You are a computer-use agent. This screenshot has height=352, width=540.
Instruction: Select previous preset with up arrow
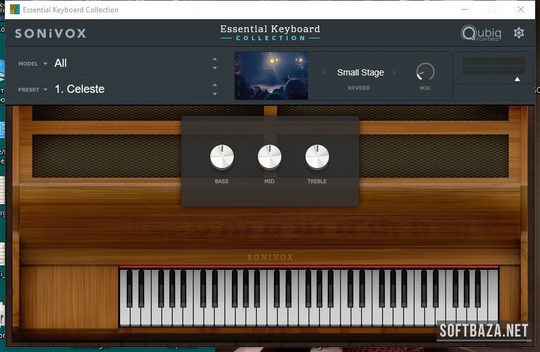215,85
